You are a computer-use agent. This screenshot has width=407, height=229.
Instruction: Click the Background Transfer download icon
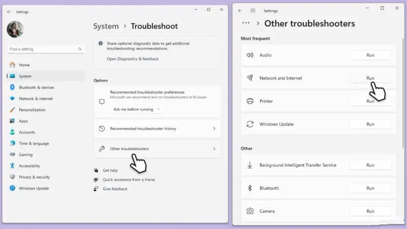(x=250, y=165)
